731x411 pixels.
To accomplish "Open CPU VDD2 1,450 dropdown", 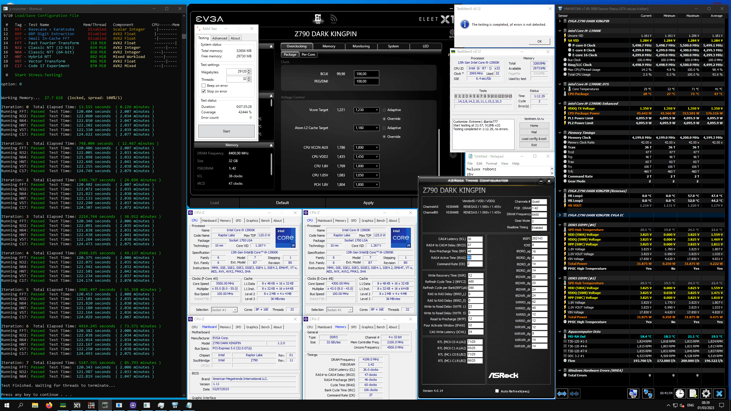I will 366,157.
